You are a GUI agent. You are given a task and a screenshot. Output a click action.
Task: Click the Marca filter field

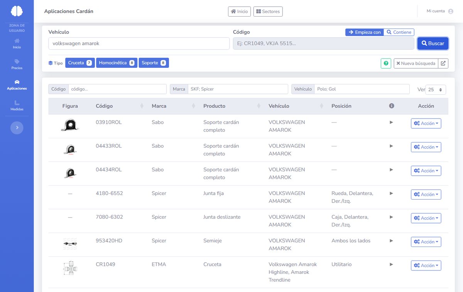coord(238,89)
